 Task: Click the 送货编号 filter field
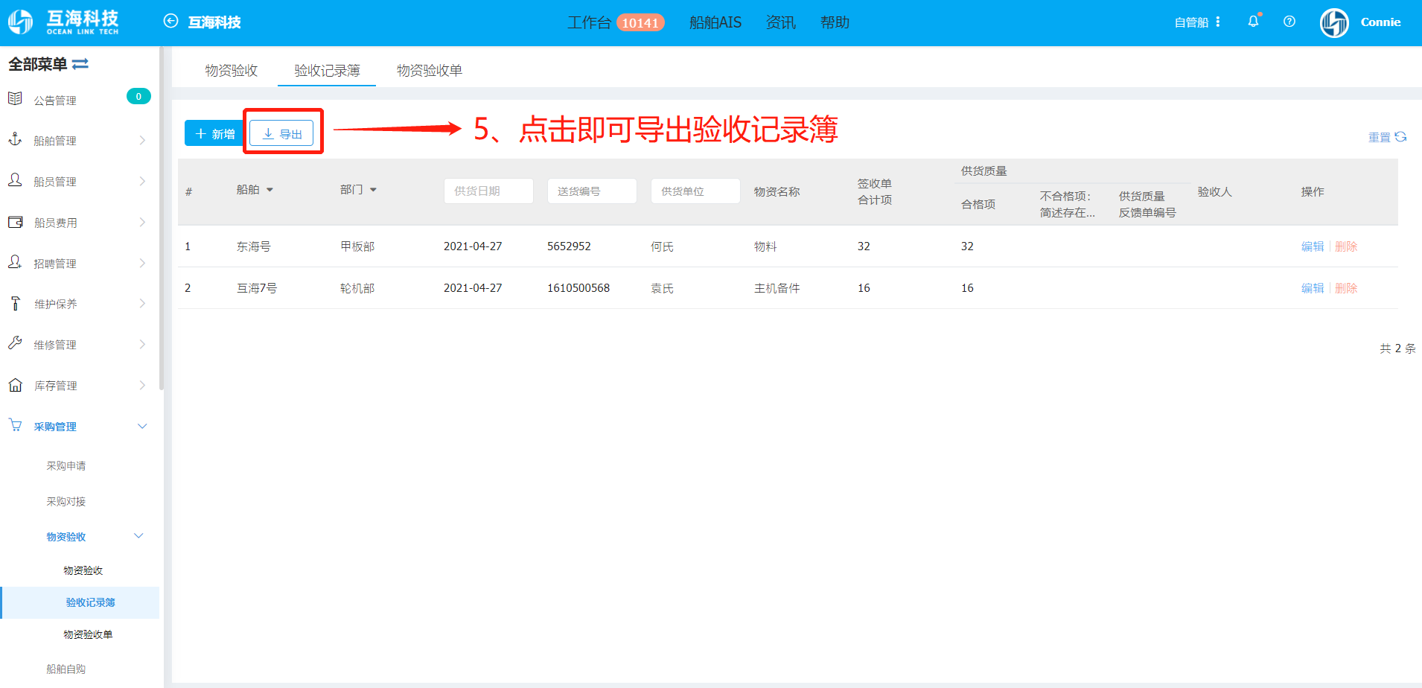click(592, 191)
